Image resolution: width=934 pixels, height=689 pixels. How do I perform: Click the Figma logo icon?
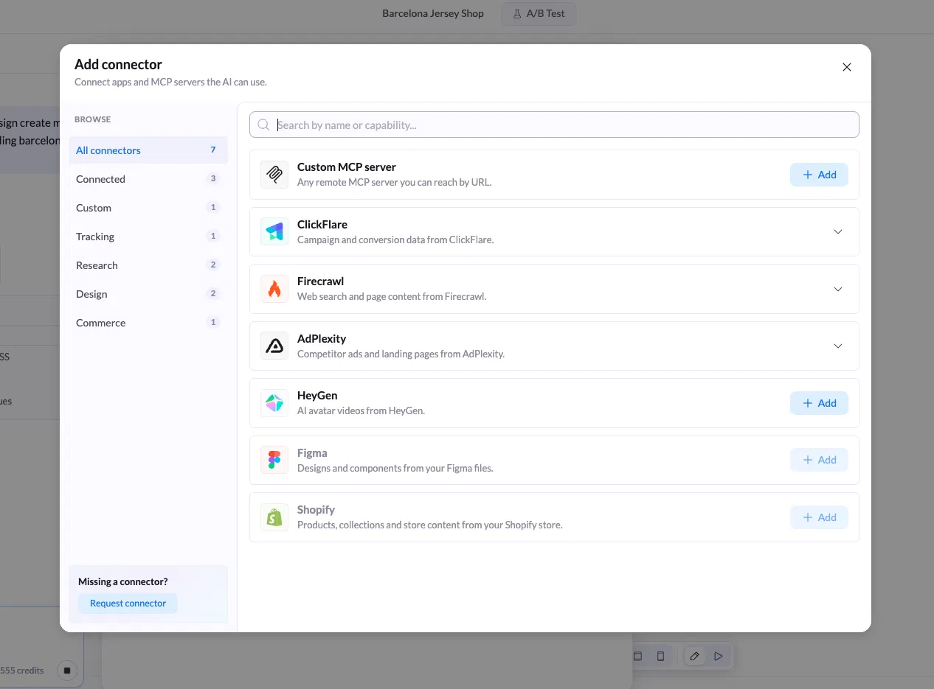pyautogui.click(x=274, y=460)
